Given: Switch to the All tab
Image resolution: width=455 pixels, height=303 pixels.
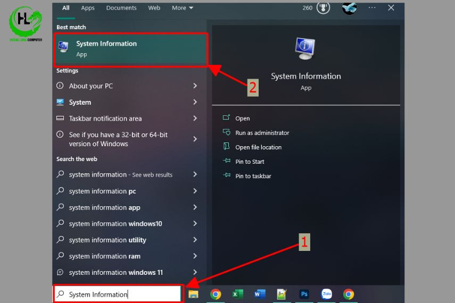Looking at the screenshot, I should (66, 8).
